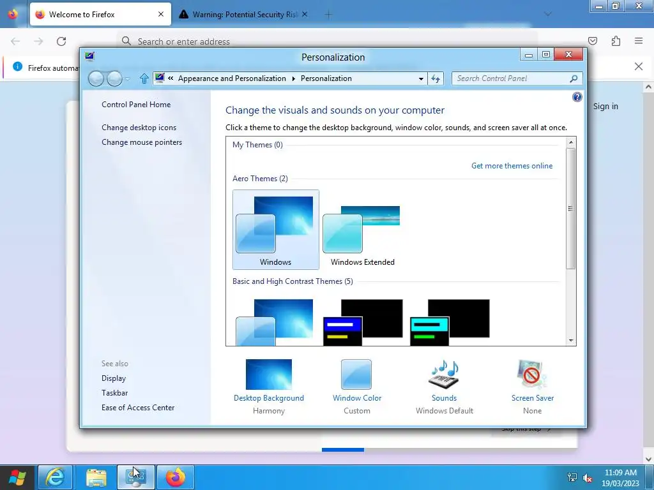The width and height of the screenshot is (654, 490).
Task: Launch Internet Explorer from the taskbar
Action: point(55,477)
